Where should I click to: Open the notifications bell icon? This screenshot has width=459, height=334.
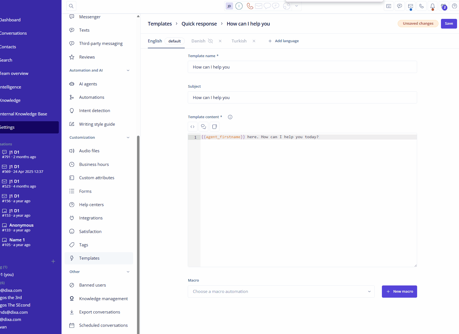[x=433, y=6]
